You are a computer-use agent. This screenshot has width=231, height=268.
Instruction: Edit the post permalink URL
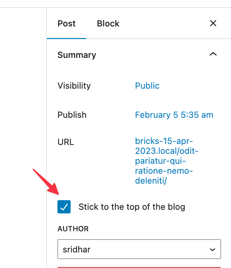pos(166,161)
